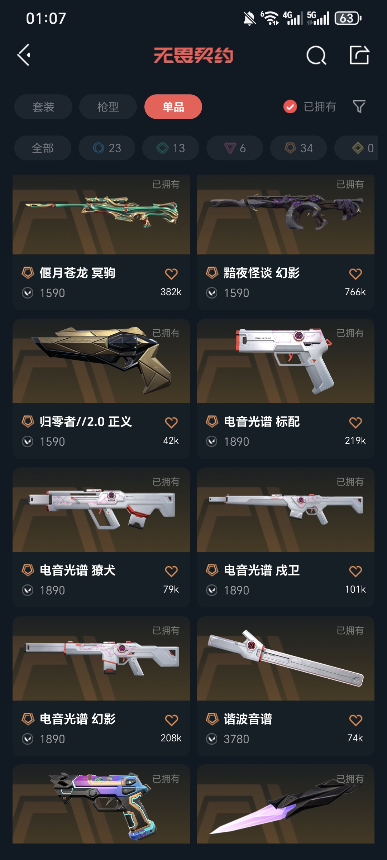Favorite the 黯夜怪谈 幻影 heart icon
Image resolution: width=387 pixels, height=860 pixels.
pyautogui.click(x=355, y=274)
